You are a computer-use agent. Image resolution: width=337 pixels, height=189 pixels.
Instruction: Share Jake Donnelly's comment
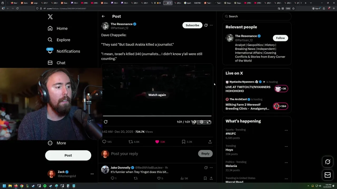pyautogui.click(x=211, y=178)
